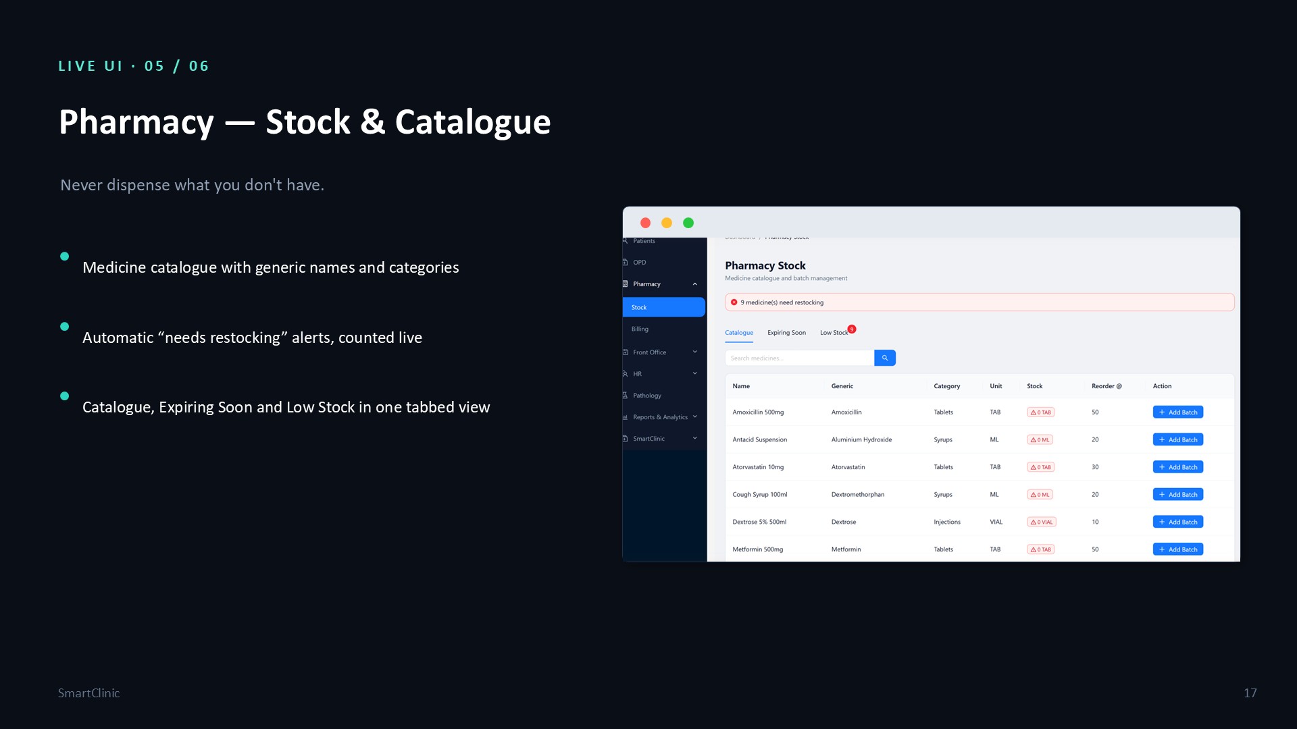Click the HR person icon in sidebar
The width and height of the screenshot is (1297, 729).
pyautogui.click(x=626, y=373)
